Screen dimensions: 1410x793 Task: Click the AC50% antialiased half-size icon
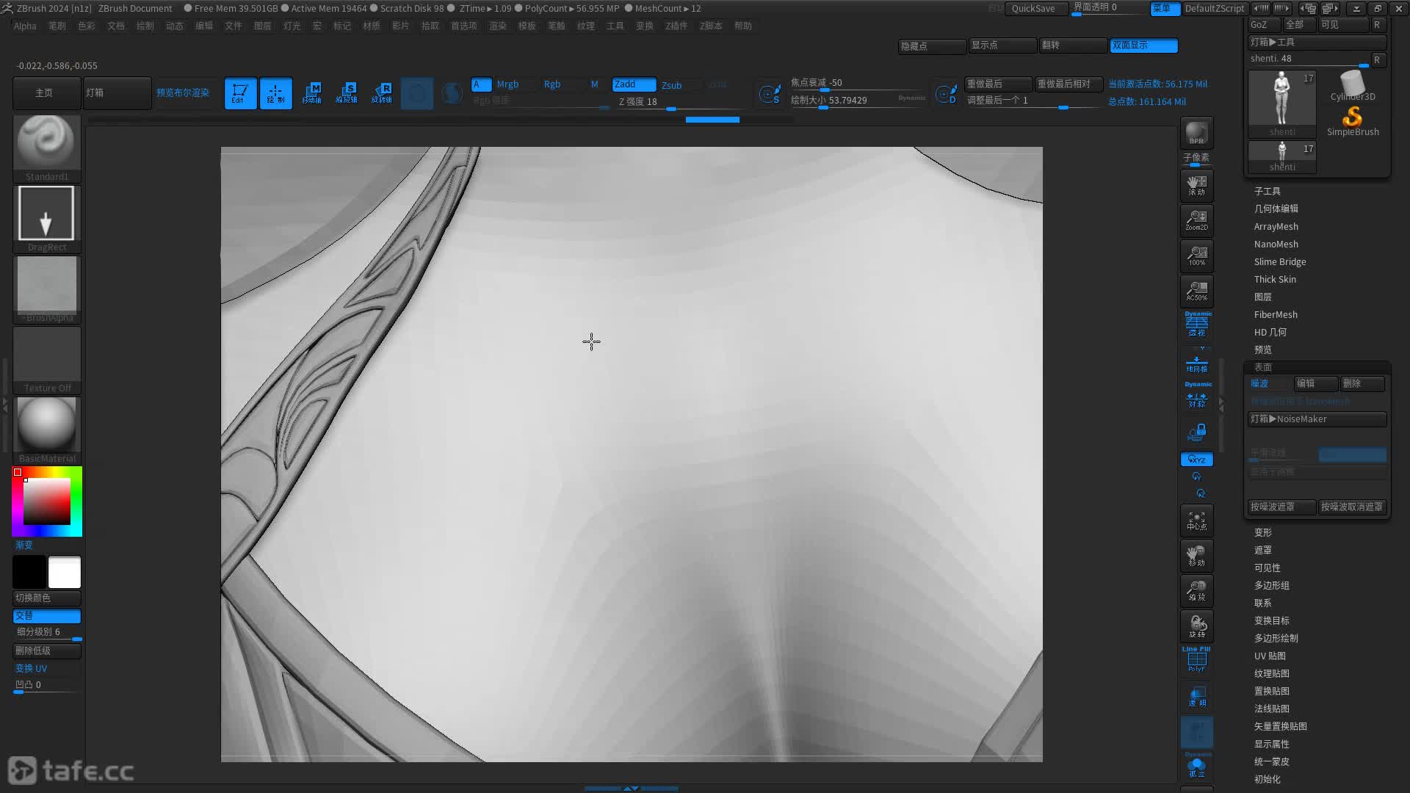(1196, 291)
